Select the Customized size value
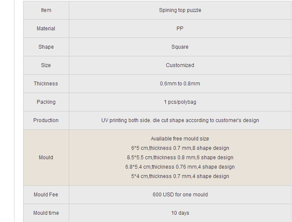 (x=180, y=65)
